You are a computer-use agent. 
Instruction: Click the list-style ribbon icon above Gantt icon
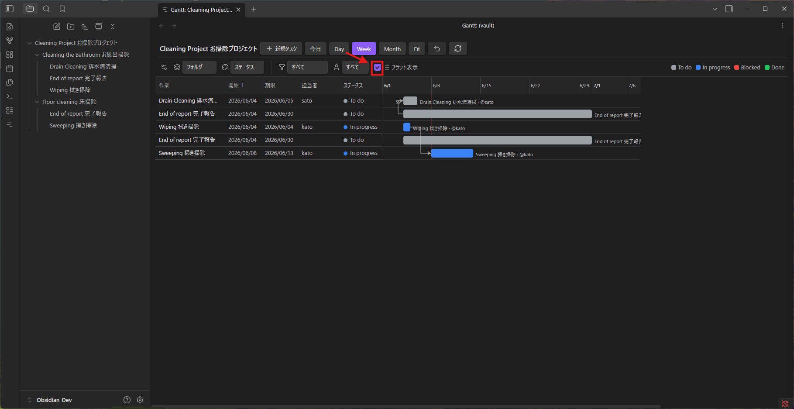point(10,110)
